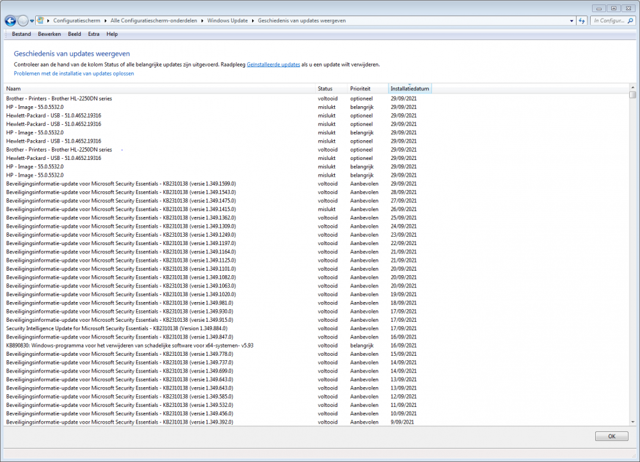
Task: Open the Geïnstalleerde updates link
Action: (273, 65)
